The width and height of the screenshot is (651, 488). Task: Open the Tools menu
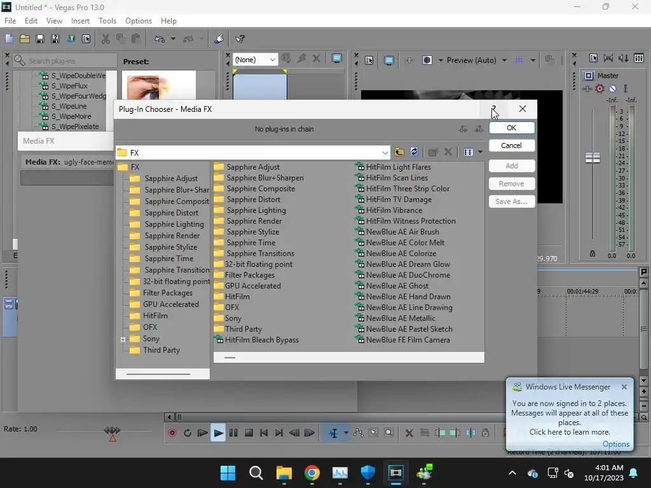(107, 21)
